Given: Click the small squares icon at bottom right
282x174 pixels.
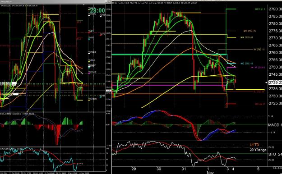Looking at the screenshot, I should pyautogui.click(x=277, y=168).
